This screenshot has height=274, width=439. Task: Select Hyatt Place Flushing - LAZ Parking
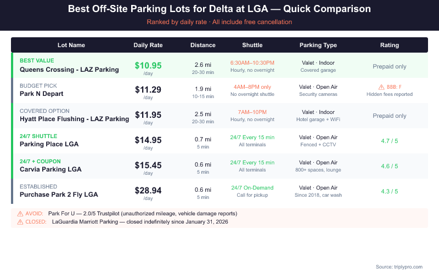click(74, 119)
